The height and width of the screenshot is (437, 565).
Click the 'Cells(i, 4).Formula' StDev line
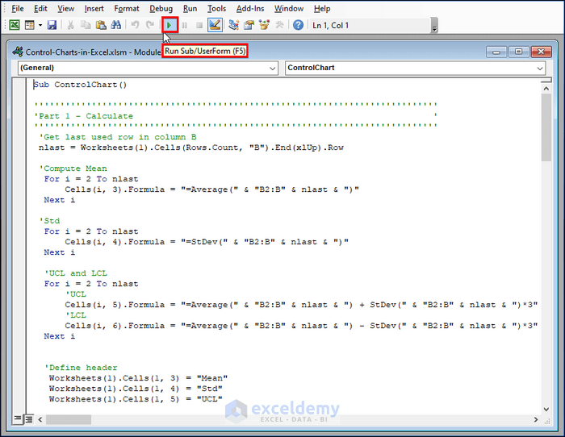point(207,242)
